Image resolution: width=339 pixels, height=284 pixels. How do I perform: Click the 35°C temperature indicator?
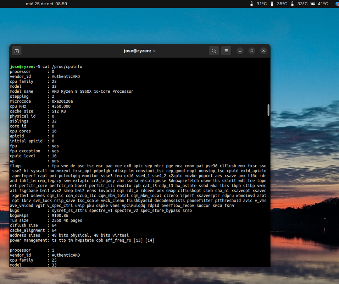(x=279, y=4)
